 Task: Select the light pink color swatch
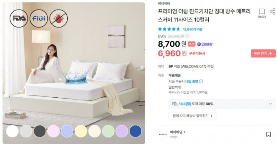(x=53, y=131)
